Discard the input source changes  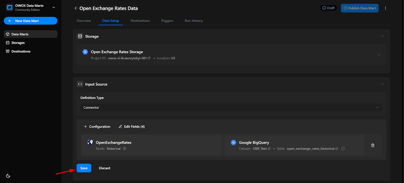coord(104,168)
